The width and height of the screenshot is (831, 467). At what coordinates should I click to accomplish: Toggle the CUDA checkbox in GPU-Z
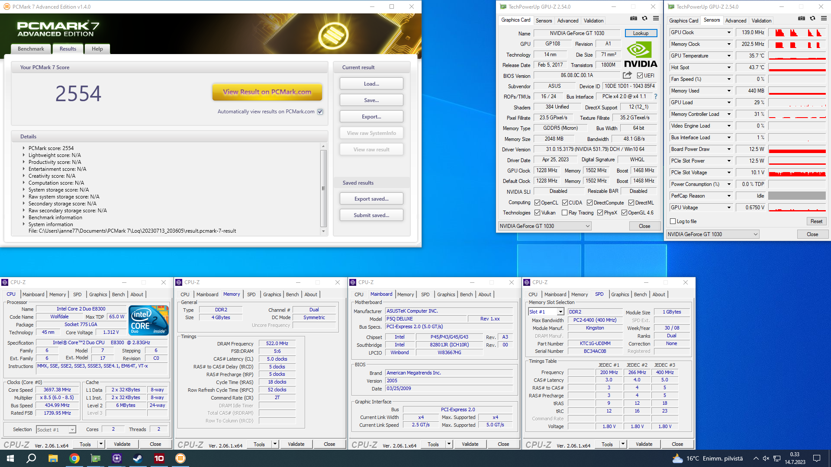565,203
